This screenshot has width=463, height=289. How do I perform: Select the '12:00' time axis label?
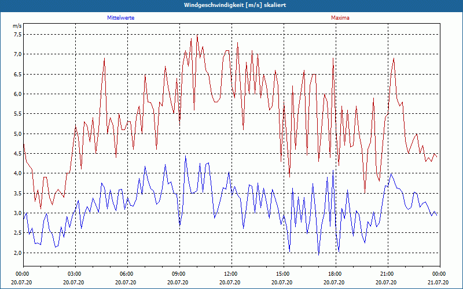point(231,274)
